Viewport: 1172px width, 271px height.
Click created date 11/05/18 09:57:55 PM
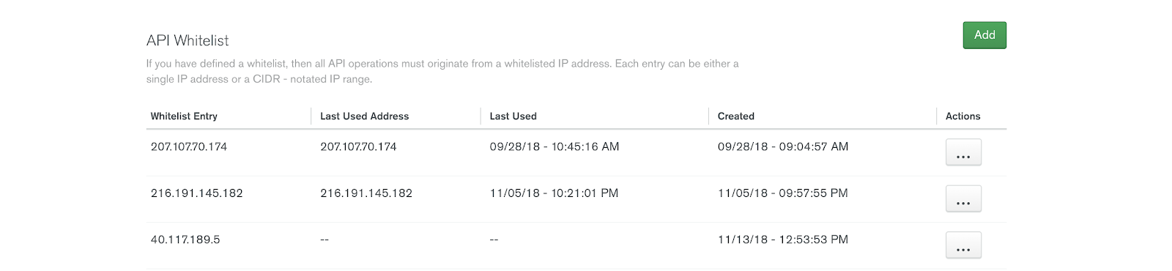coord(782,193)
